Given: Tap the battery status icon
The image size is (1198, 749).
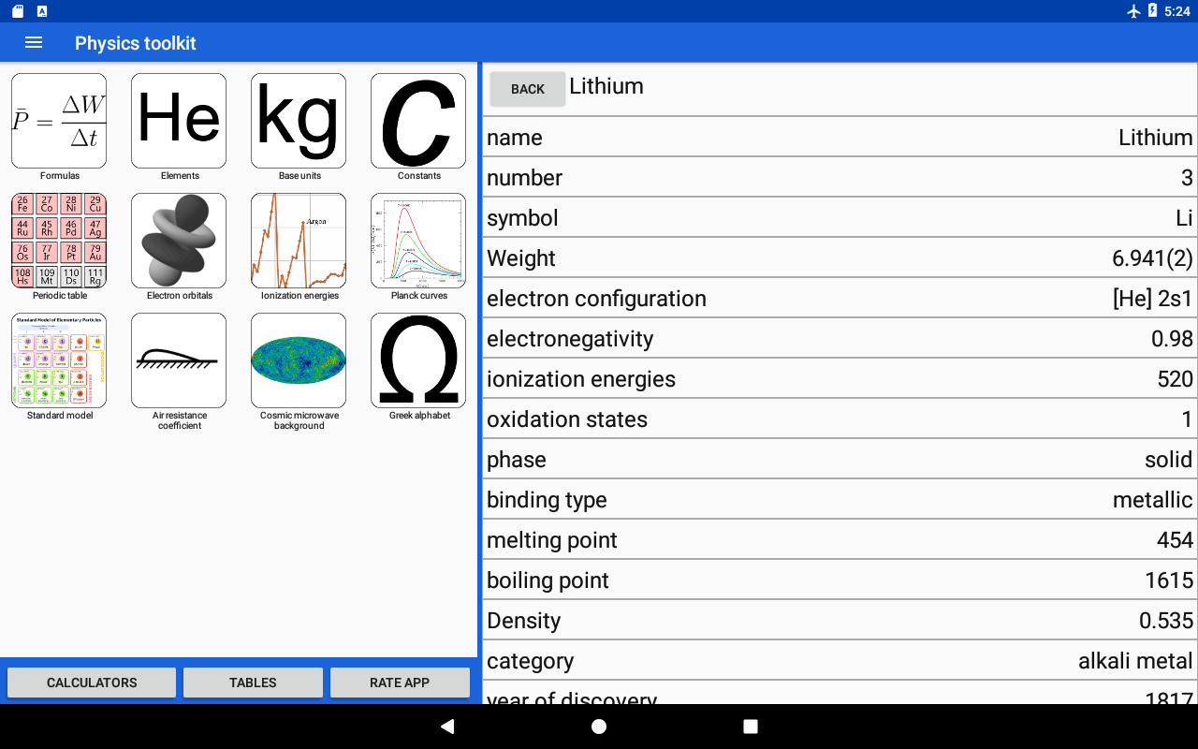Looking at the screenshot, I should pyautogui.click(x=1153, y=11).
